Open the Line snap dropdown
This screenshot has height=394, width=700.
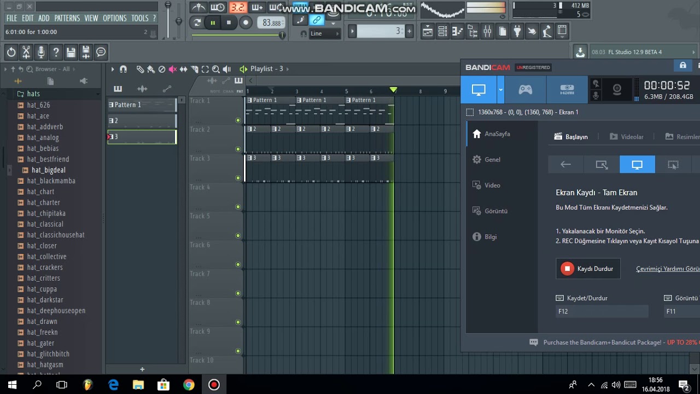coord(325,33)
